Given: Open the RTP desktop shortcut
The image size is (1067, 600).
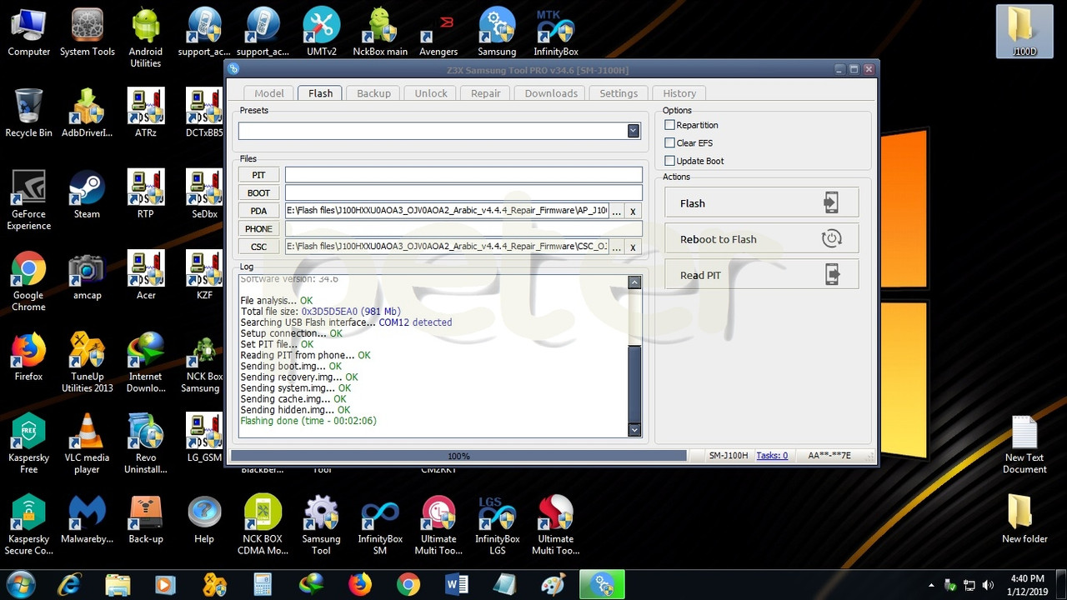Looking at the screenshot, I should pyautogui.click(x=146, y=195).
